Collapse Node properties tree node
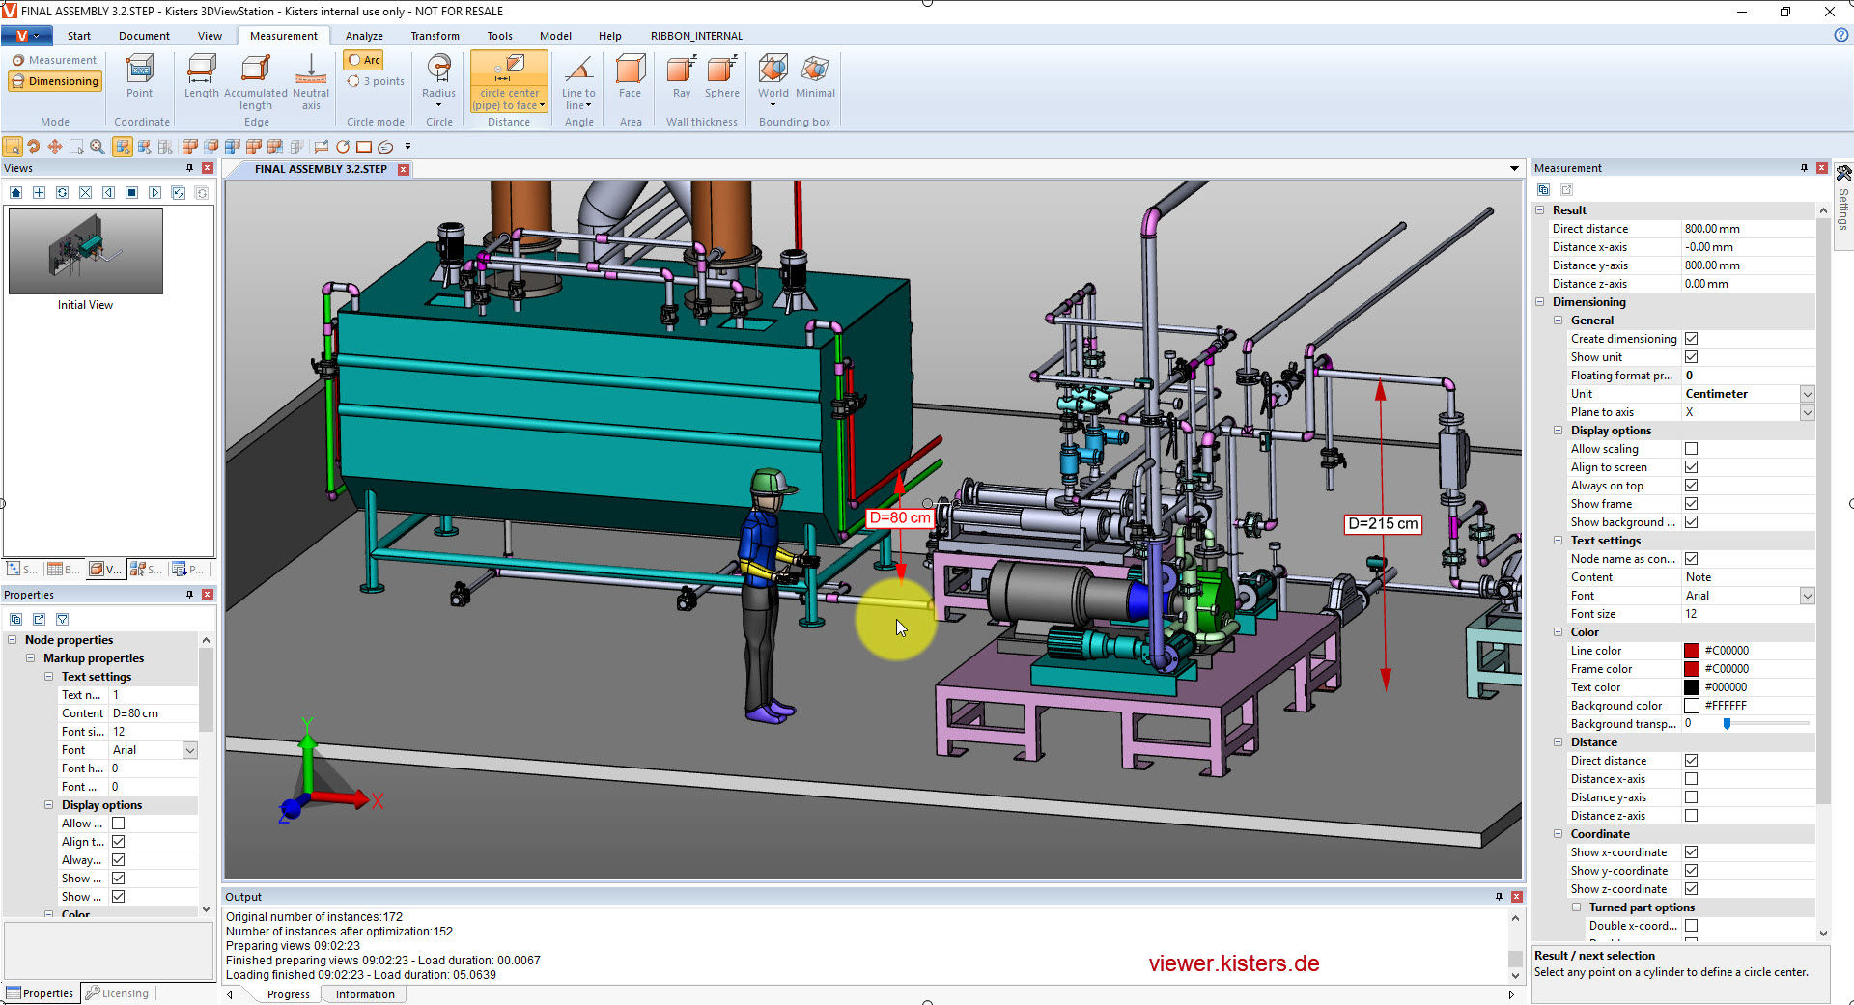Screen dimensions: 1854x1005 pos(13,640)
